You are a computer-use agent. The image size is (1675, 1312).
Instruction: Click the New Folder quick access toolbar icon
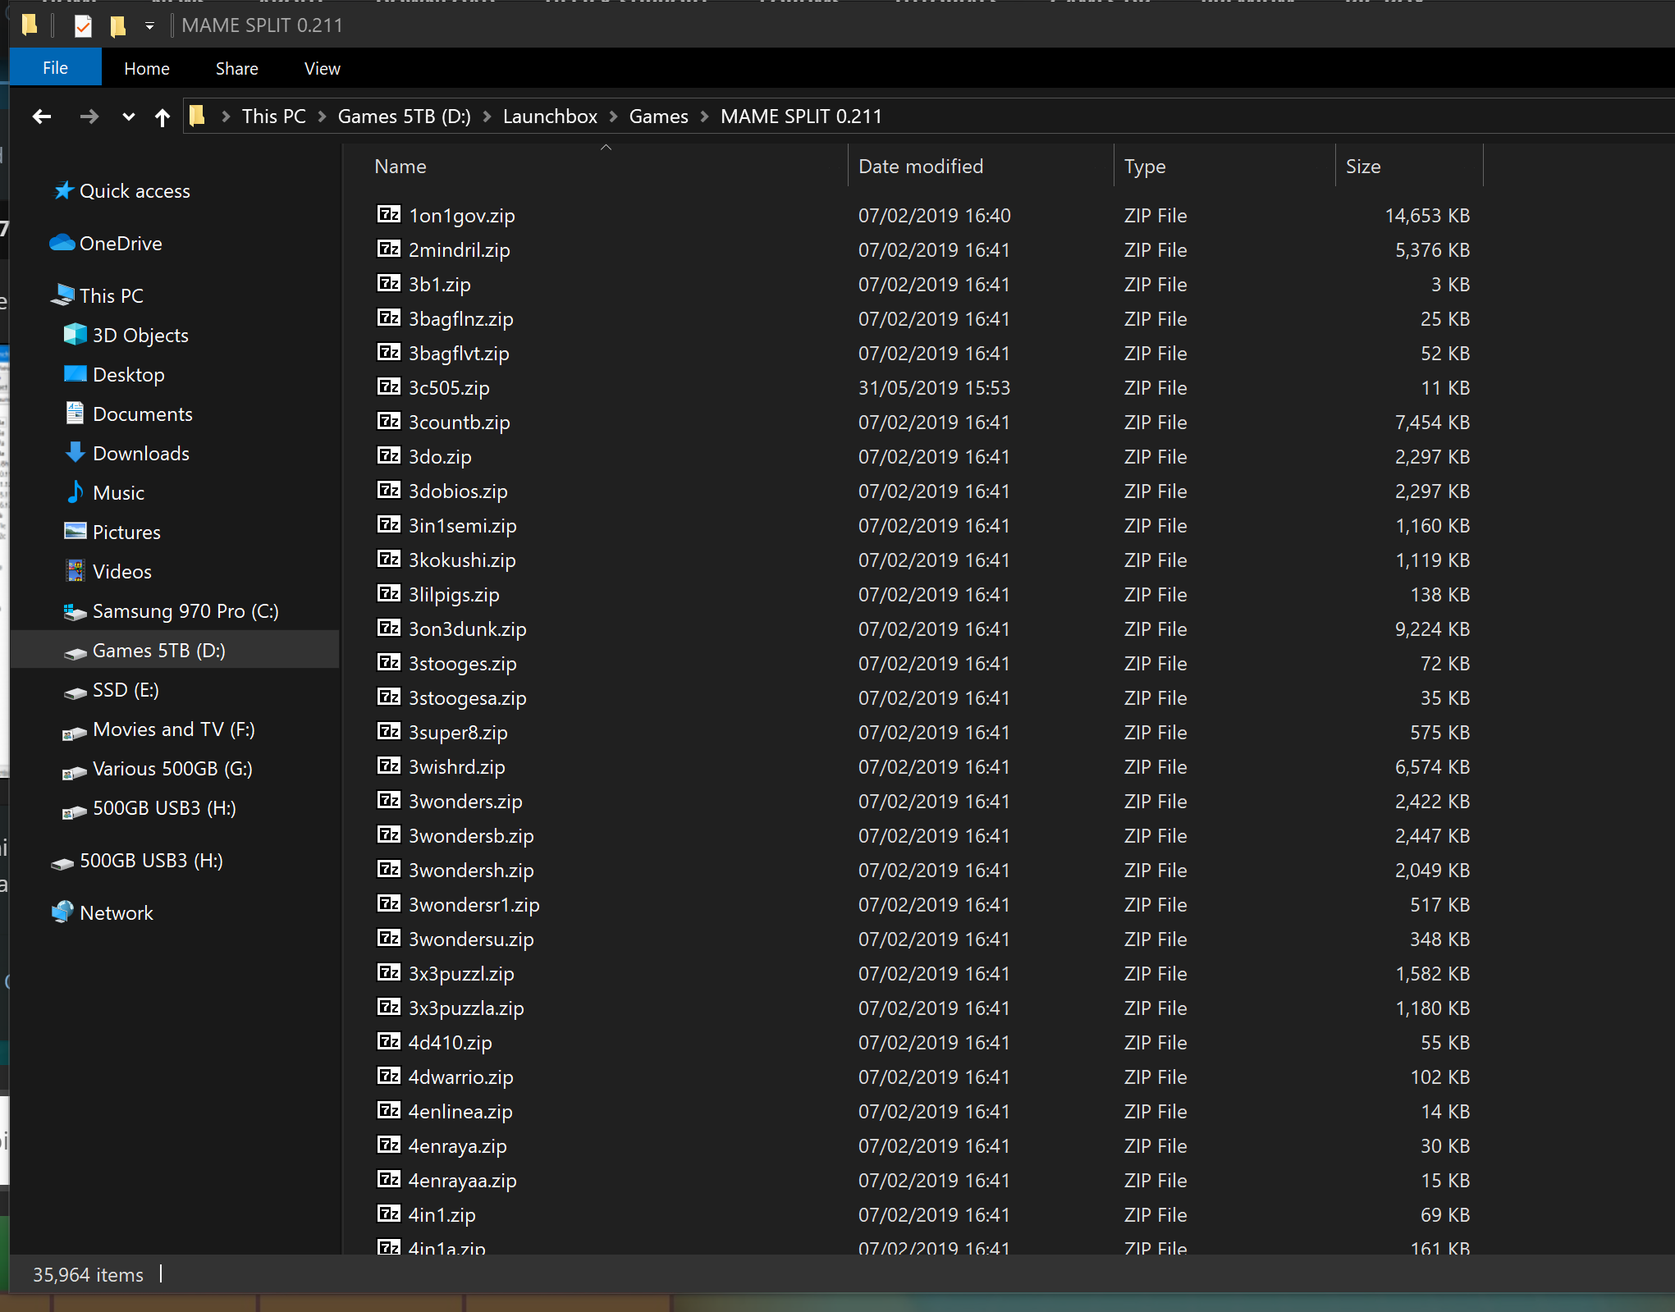[x=118, y=26]
